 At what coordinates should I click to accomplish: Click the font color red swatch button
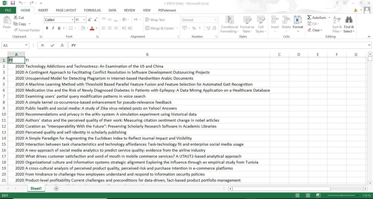click(x=92, y=28)
